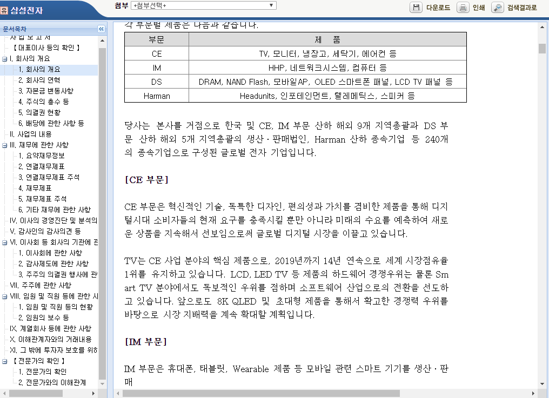Image resolution: width=549 pixels, height=398 pixels.
Task: Click the document scroll-up arrow
Action: pos(542,26)
